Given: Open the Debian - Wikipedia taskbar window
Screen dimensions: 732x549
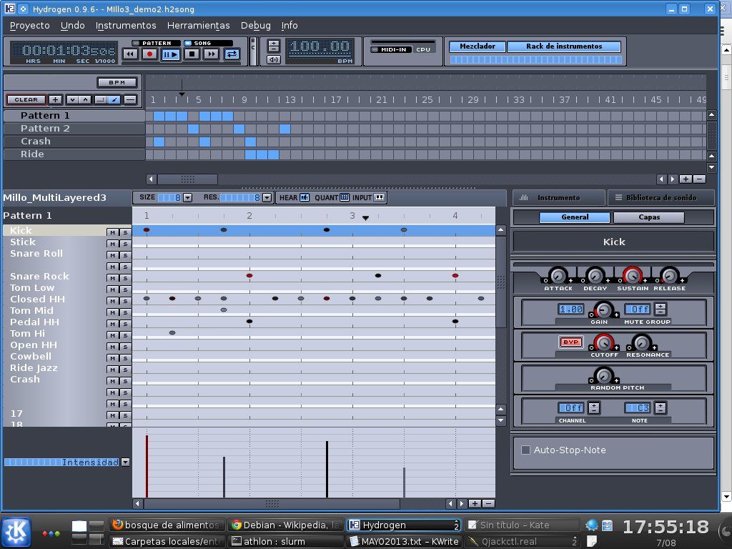Looking at the screenshot, I should 286,525.
